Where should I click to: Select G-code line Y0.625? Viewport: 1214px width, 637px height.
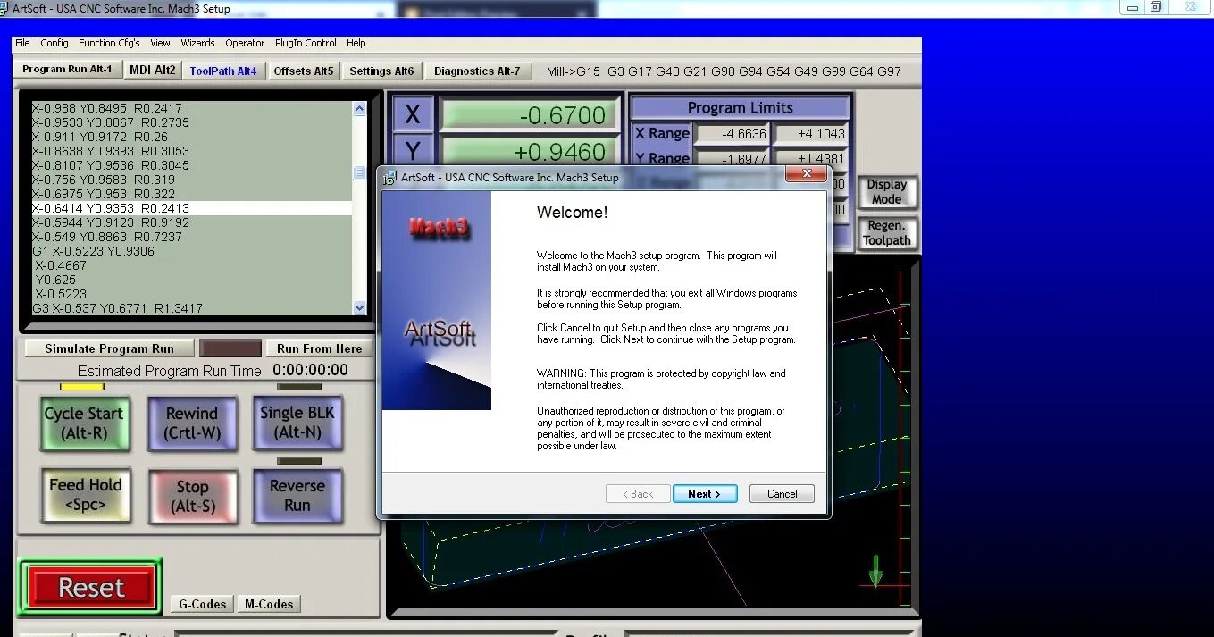191,280
